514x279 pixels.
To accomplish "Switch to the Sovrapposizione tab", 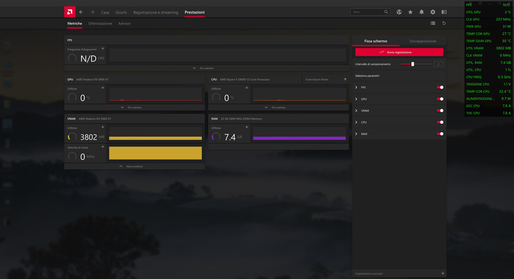I will 423,41.
